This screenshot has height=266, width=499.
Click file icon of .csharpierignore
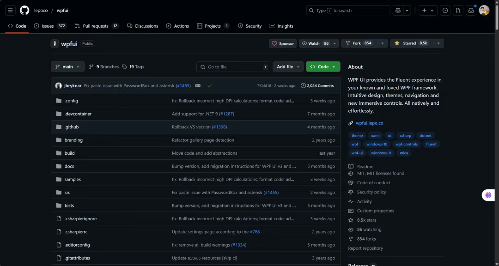click(59, 218)
